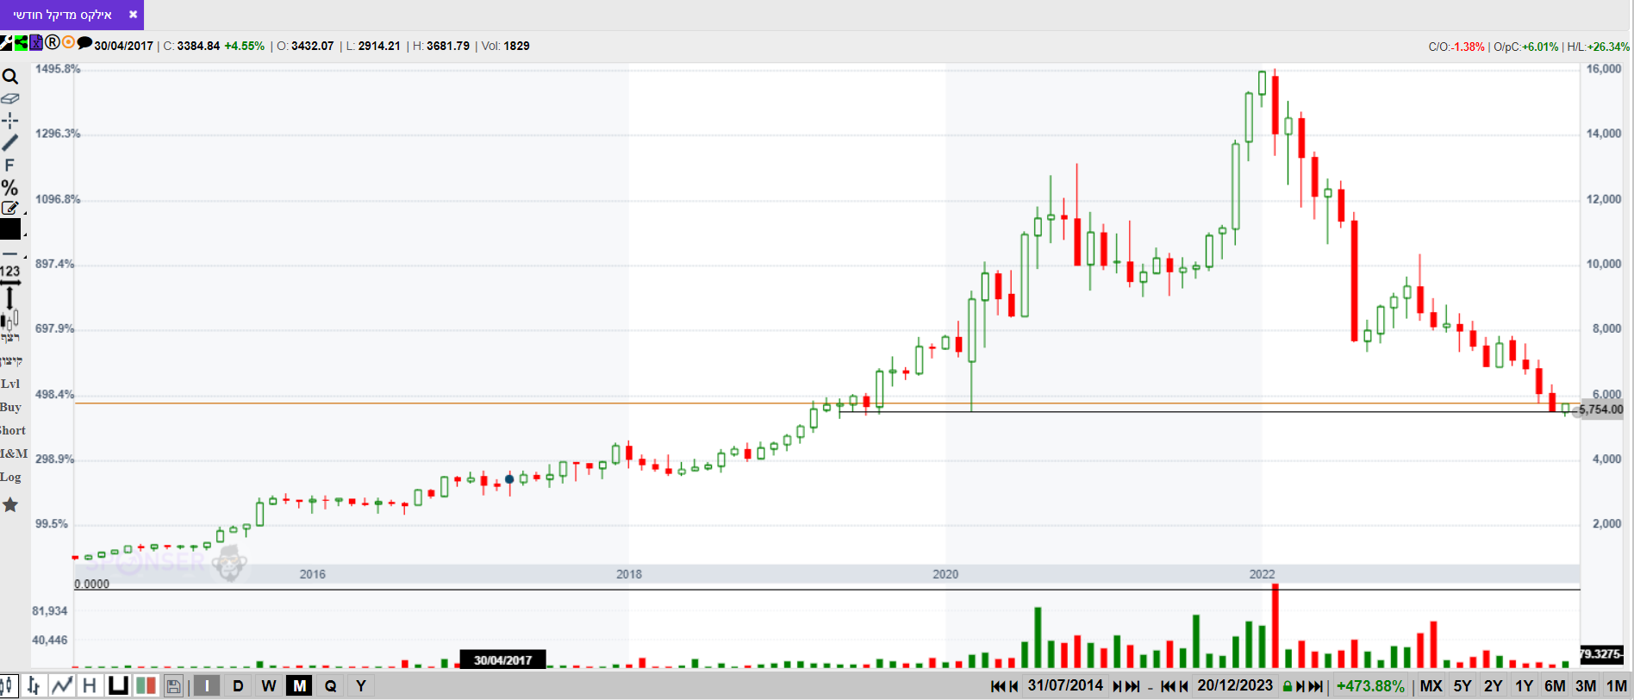This screenshot has width=1634, height=700.
Task: Select the Q quarterly interval
Action: coord(330,686)
